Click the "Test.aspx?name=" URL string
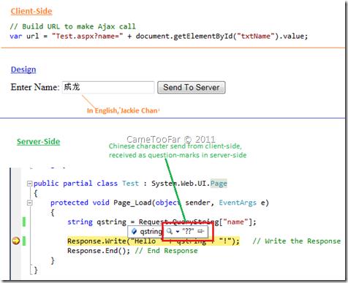Screen dimensions: 348x283 point(88,37)
